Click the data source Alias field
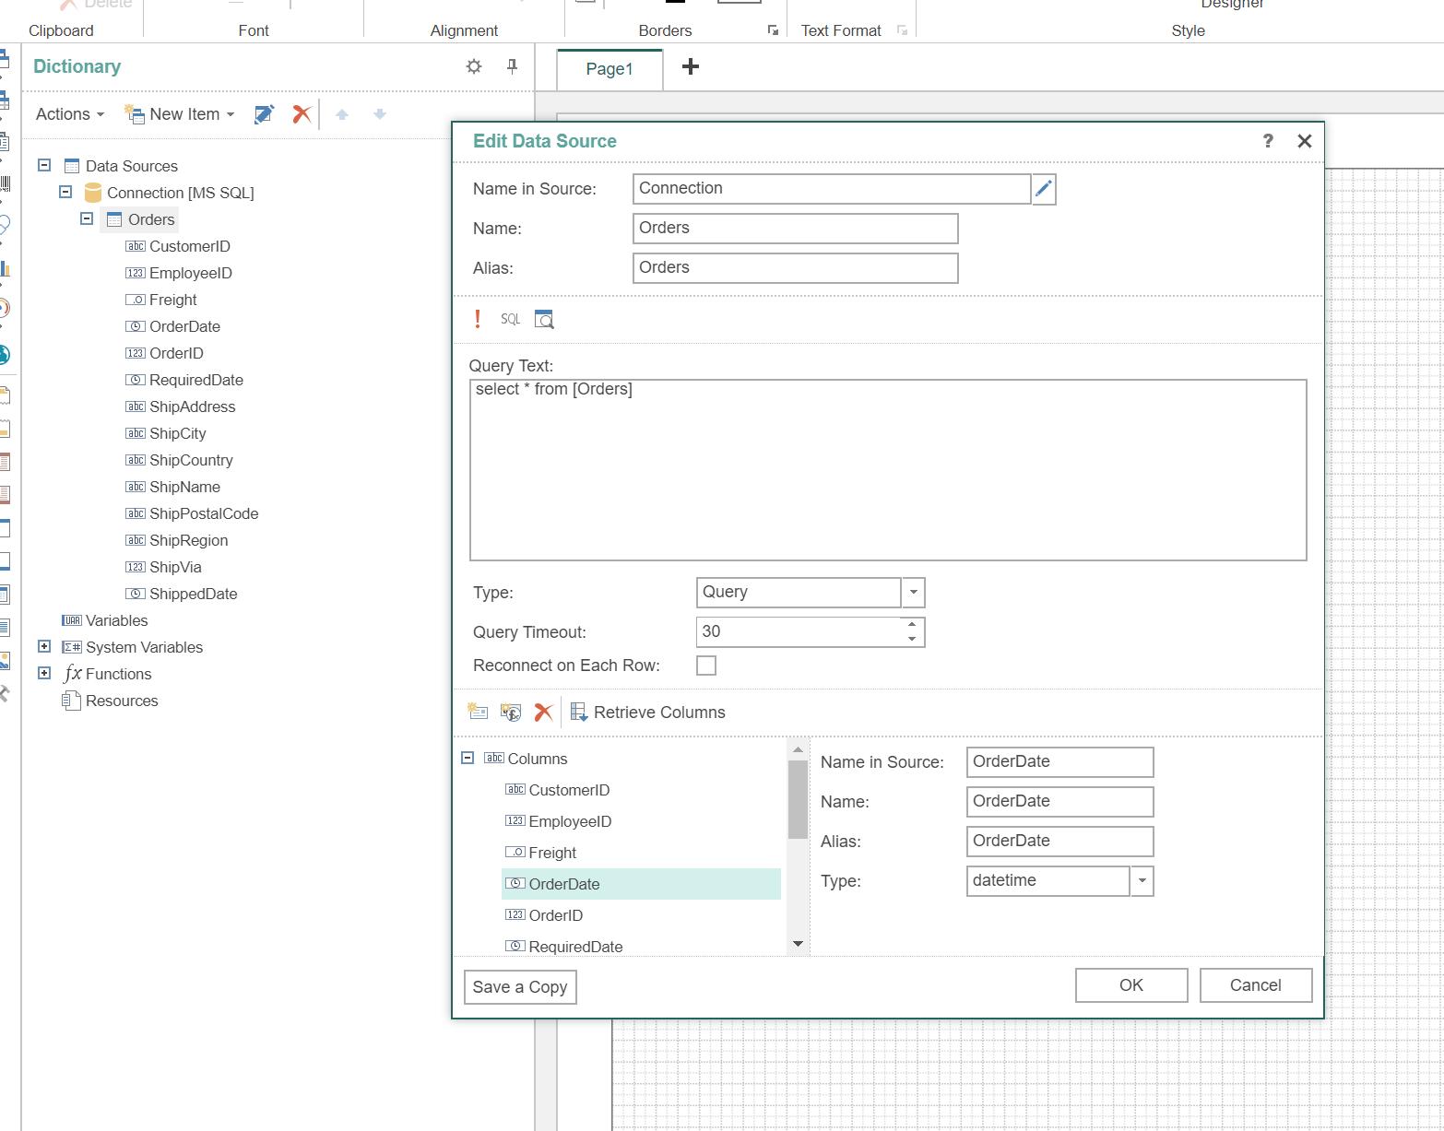The image size is (1444, 1131). [796, 268]
